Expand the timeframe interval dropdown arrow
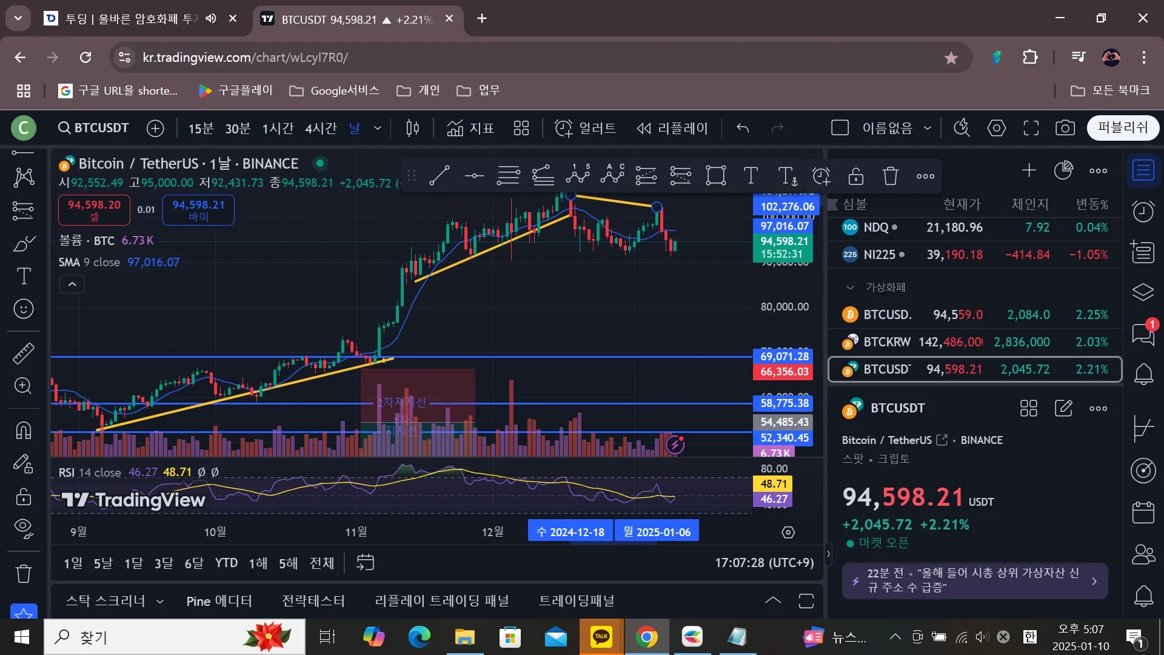The width and height of the screenshot is (1164, 655). click(x=378, y=128)
